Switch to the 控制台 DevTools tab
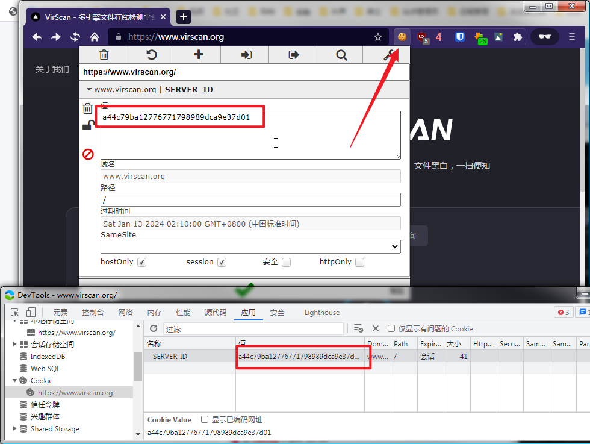The height and width of the screenshot is (444, 590). 93,312
